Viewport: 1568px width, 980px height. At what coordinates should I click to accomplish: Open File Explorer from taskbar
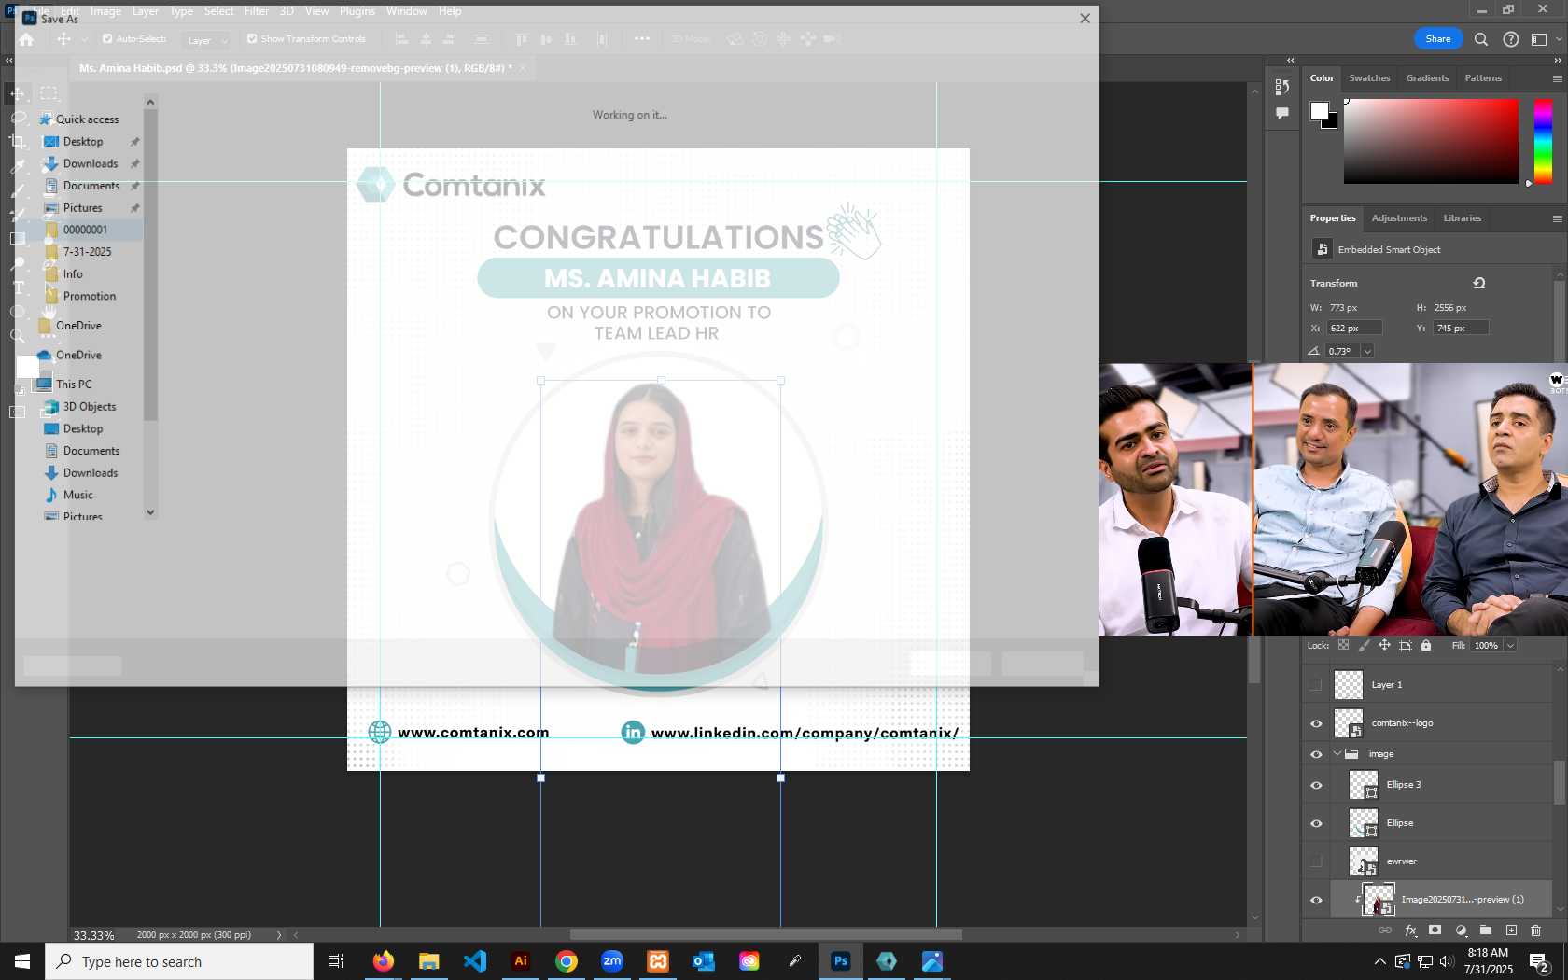(x=428, y=961)
